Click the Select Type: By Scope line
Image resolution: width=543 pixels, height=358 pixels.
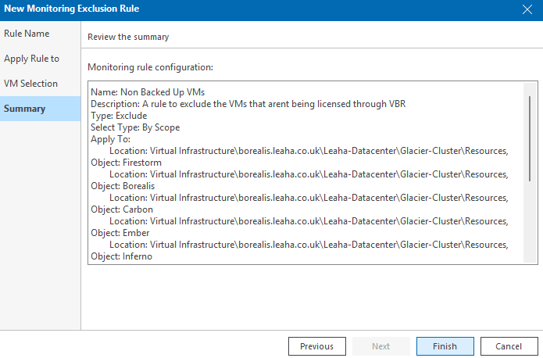coord(135,127)
